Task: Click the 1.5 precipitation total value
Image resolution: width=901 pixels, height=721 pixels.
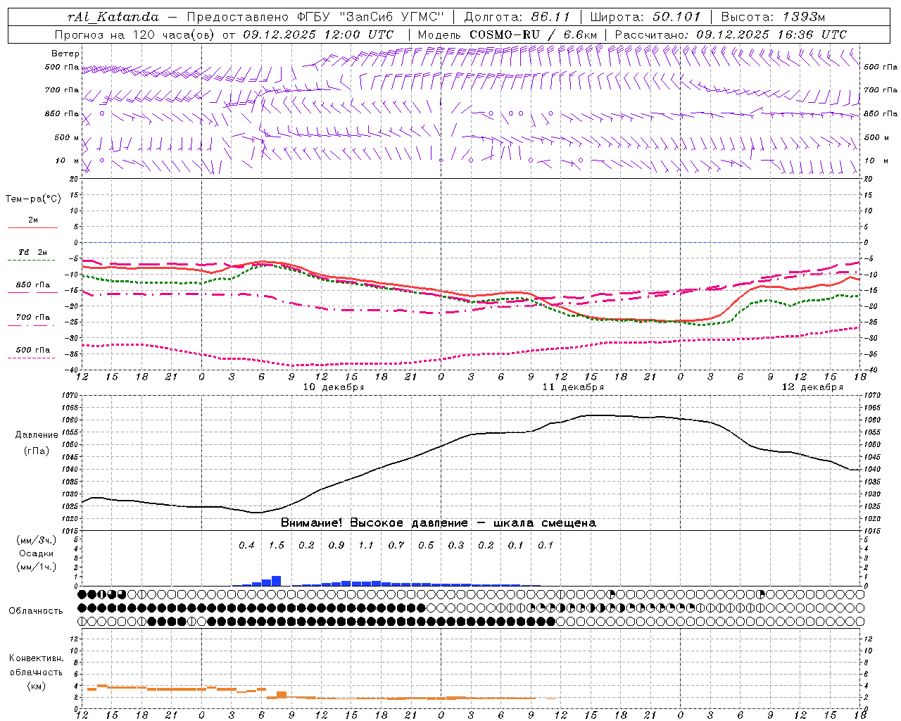Action: [x=277, y=546]
